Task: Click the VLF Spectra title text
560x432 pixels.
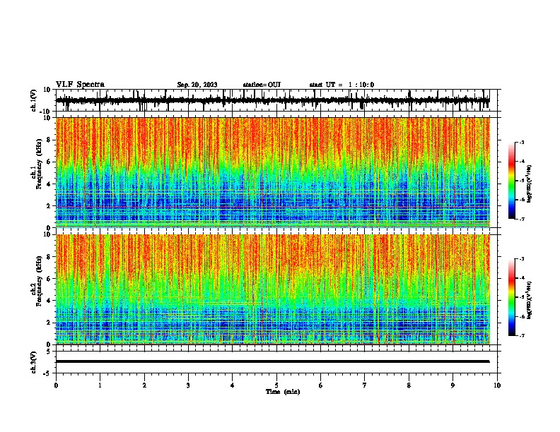Action: pyautogui.click(x=80, y=85)
